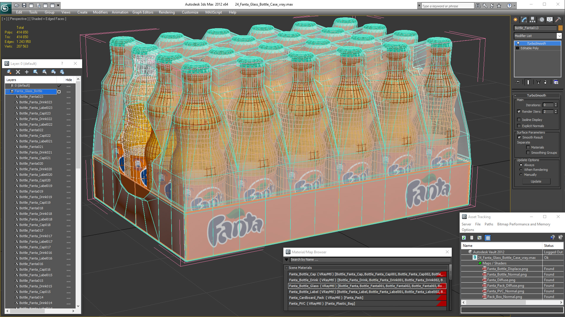Screen dimensions: 565x317
Task: Open the Graph Editors menu
Action: 143,12
